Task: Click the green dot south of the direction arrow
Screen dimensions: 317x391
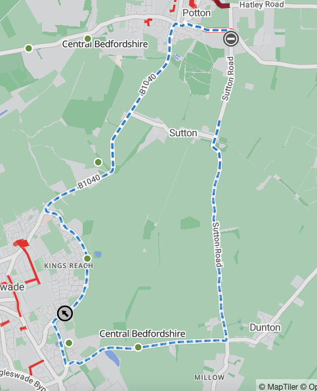Action: (69, 343)
